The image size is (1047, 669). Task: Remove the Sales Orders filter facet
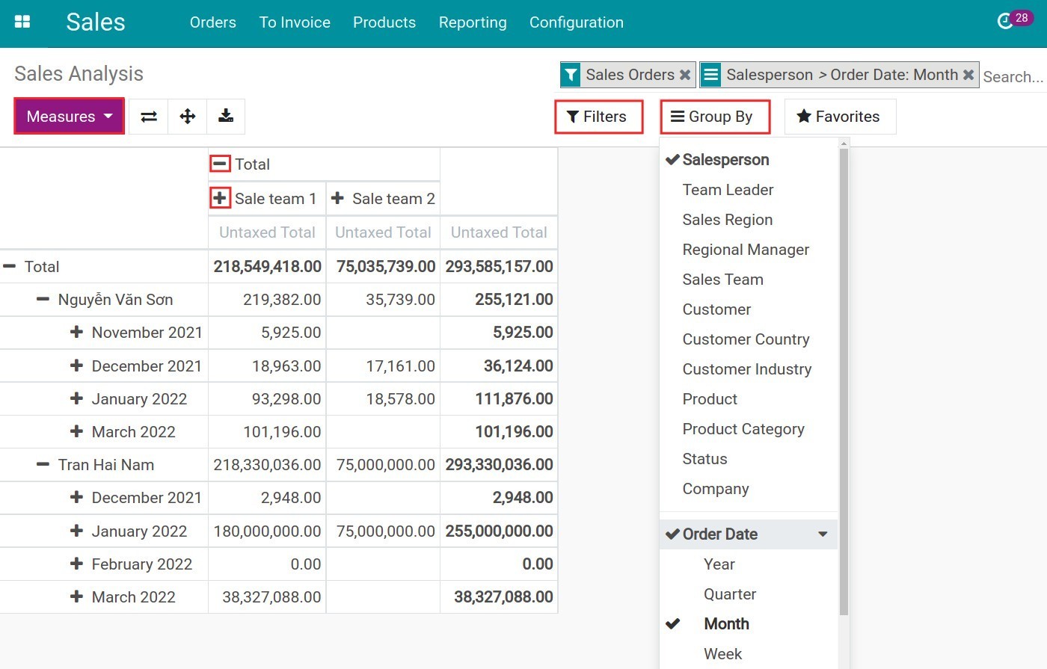[684, 75]
